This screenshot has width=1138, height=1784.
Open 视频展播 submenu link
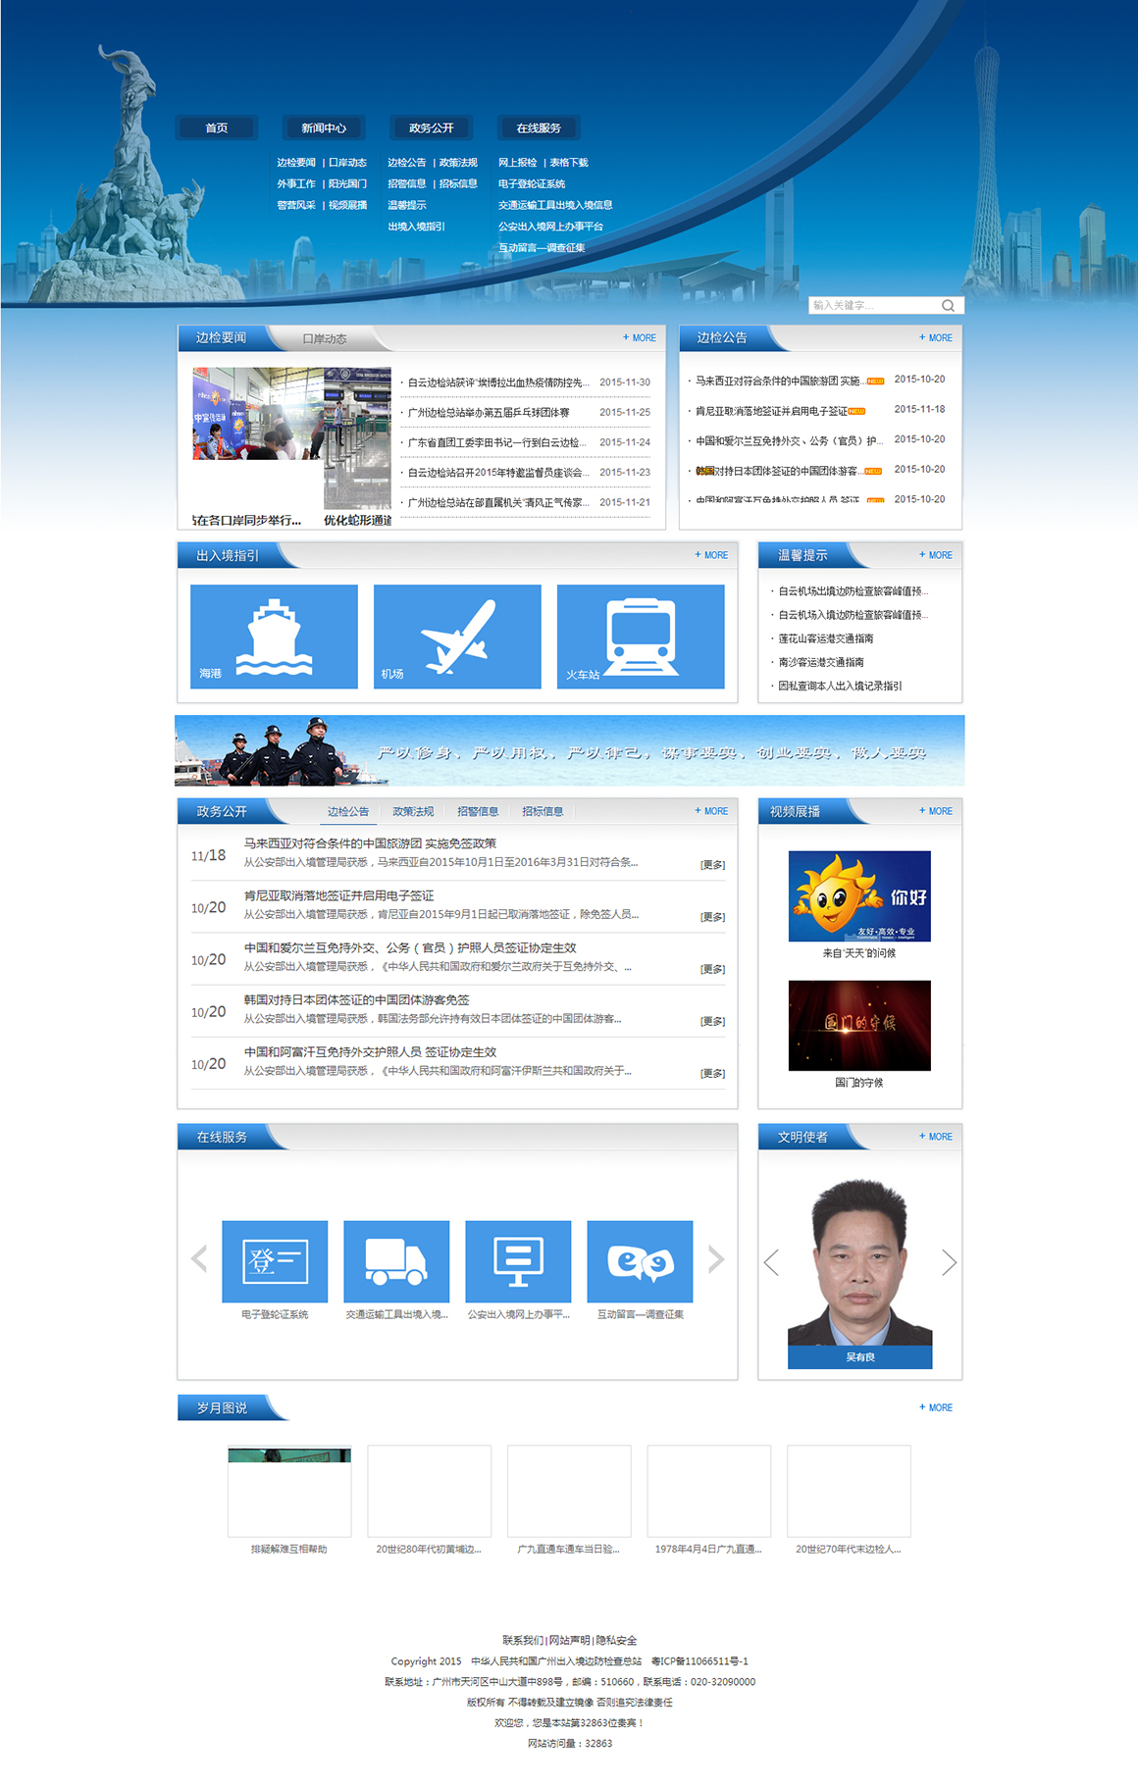pyautogui.click(x=347, y=205)
